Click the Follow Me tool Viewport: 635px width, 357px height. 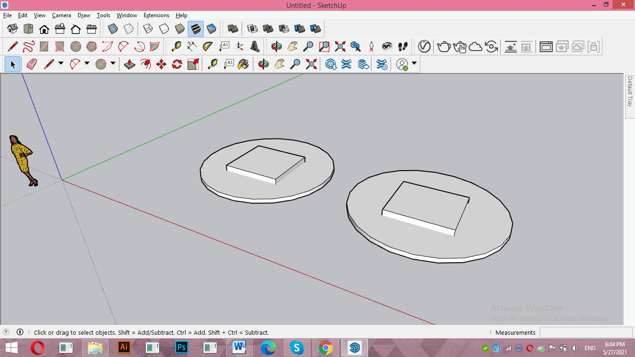coord(146,64)
